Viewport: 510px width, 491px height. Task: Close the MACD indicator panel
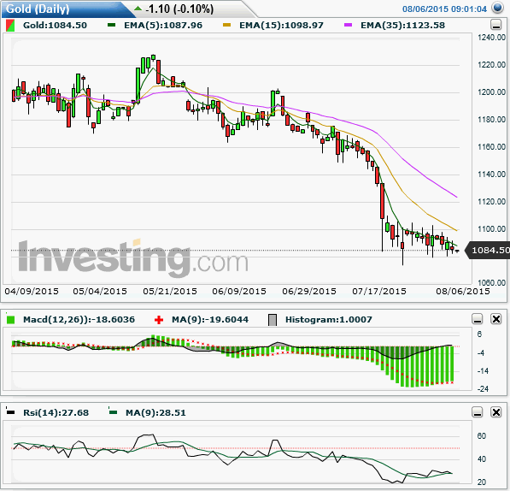click(496, 319)
